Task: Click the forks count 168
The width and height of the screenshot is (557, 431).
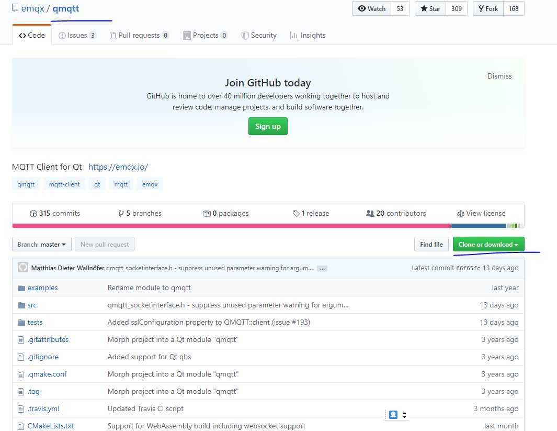Action: coord(514,8)
